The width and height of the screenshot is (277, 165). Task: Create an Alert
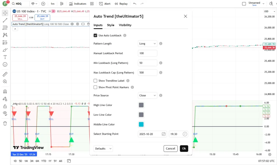click(105, 4)
